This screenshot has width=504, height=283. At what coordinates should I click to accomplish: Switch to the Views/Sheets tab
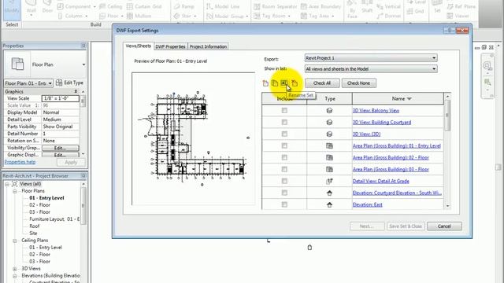coord(139,46)
